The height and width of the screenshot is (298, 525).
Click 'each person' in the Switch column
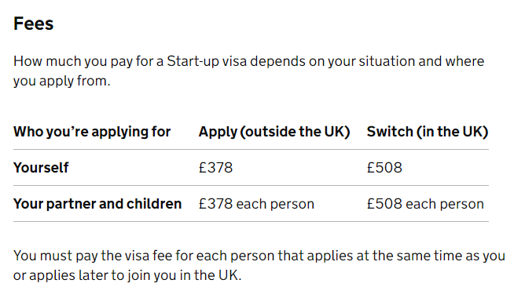(x=445, y=204)
